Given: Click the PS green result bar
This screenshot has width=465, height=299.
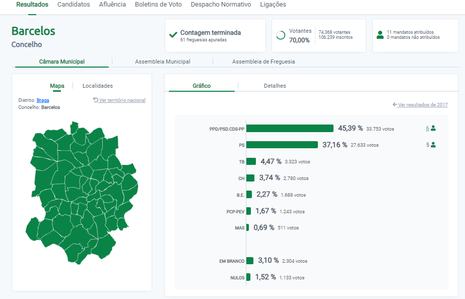Looking at the screenshot, I should (x=282, y=145).
